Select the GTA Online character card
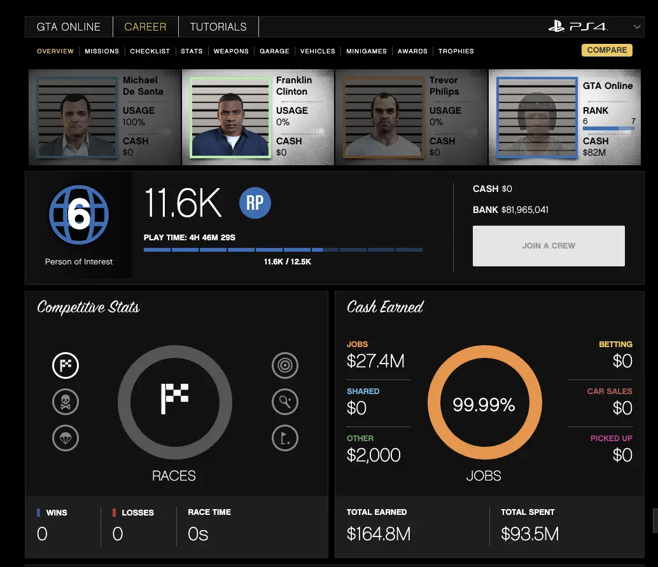658x567 pixels. point(565,118)
